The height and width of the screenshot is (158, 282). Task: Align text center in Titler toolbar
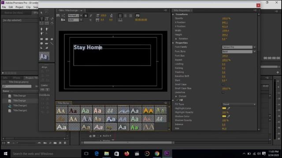(125, 16)
